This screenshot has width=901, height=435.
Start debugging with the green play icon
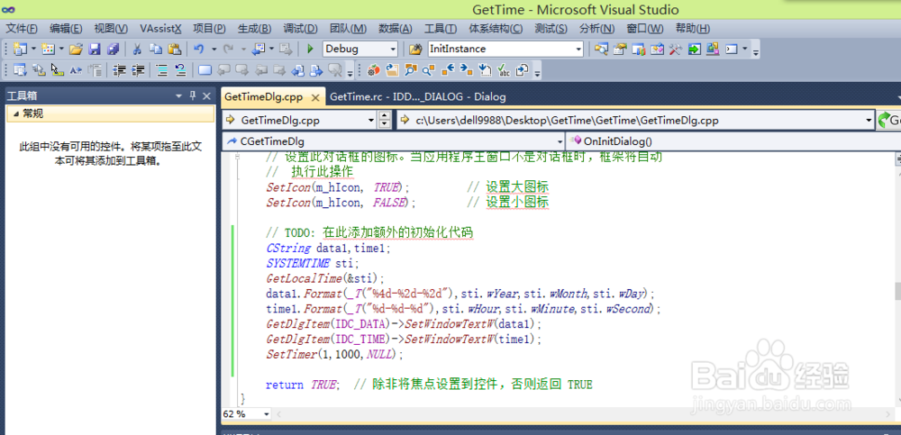tap(310, 49)
